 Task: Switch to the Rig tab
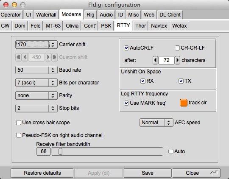coord(90,15)
